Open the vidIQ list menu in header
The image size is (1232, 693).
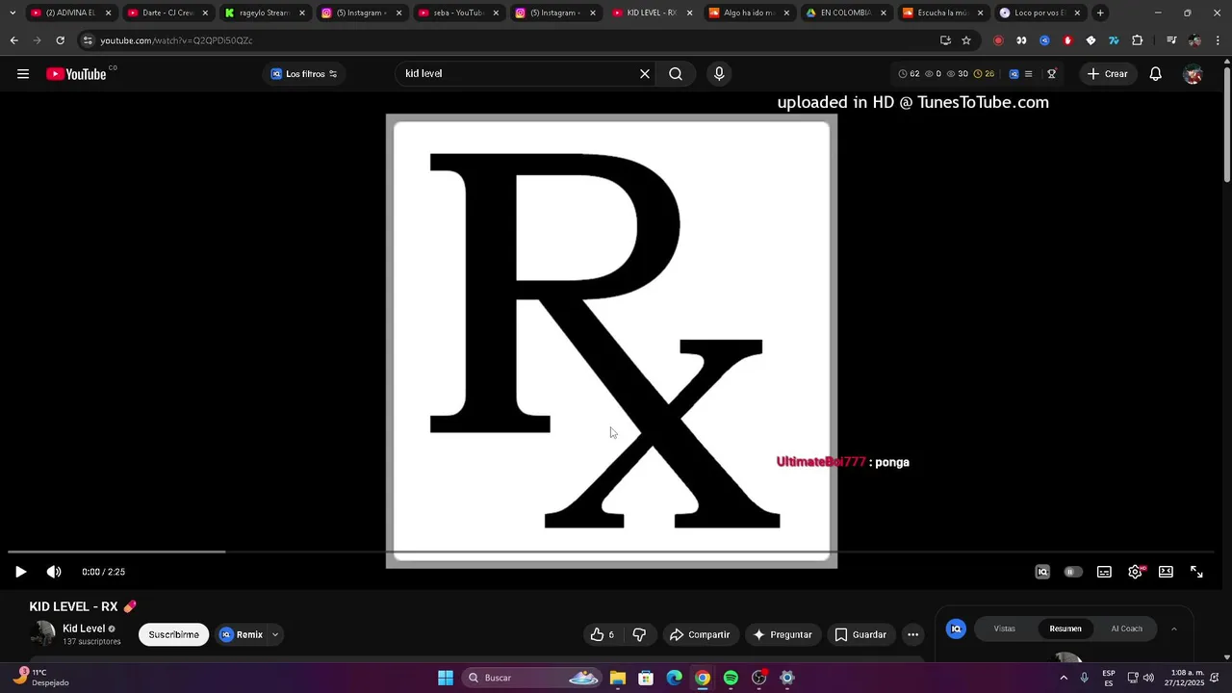(x=1028, y=74)
